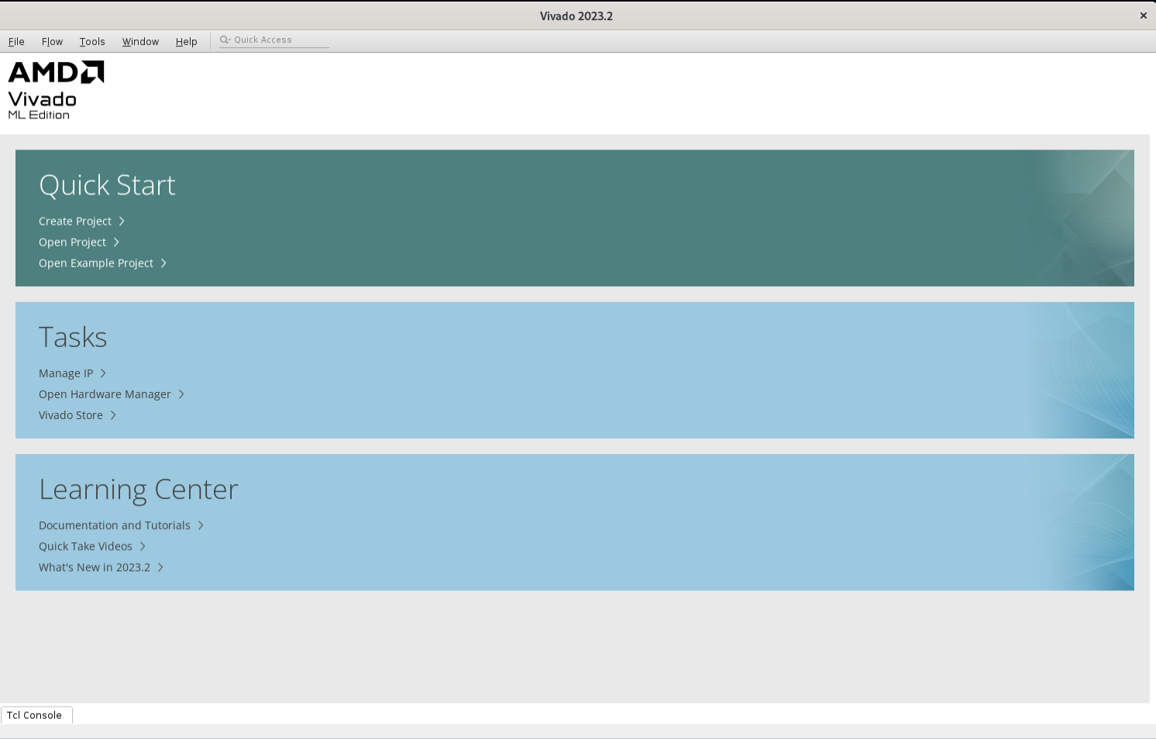
Task: Open the Flow menu
Action: coord(52,42)
